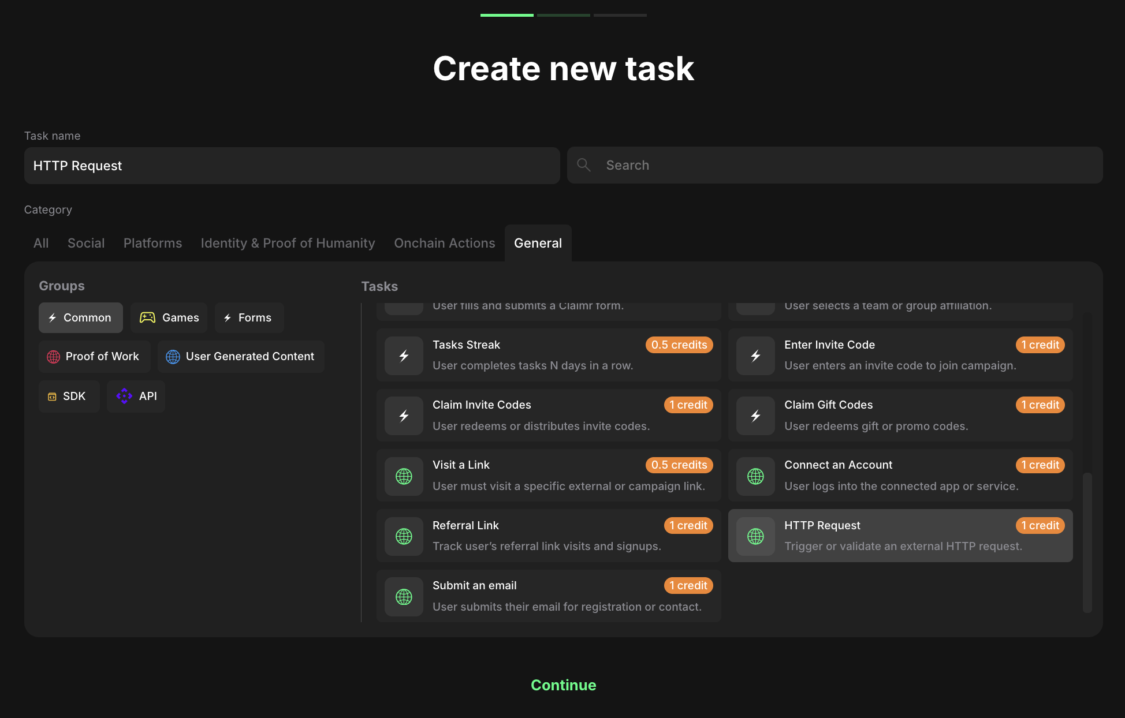Select the Proof of Work group
This screenshot has height=718, width=1125.
point(94,356)
